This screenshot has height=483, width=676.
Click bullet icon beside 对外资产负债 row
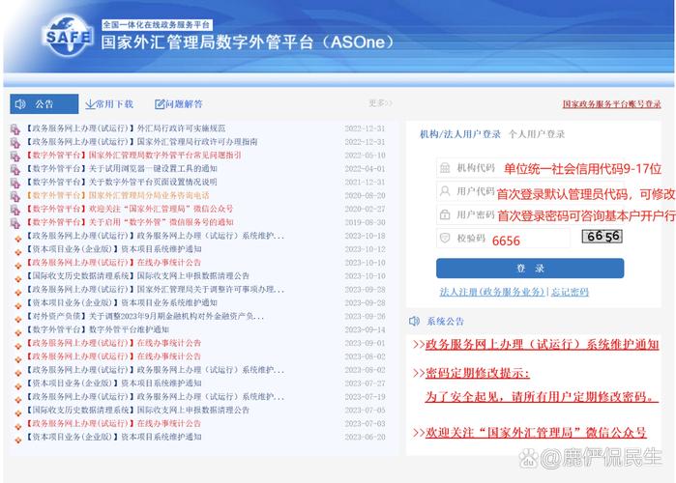18,319
